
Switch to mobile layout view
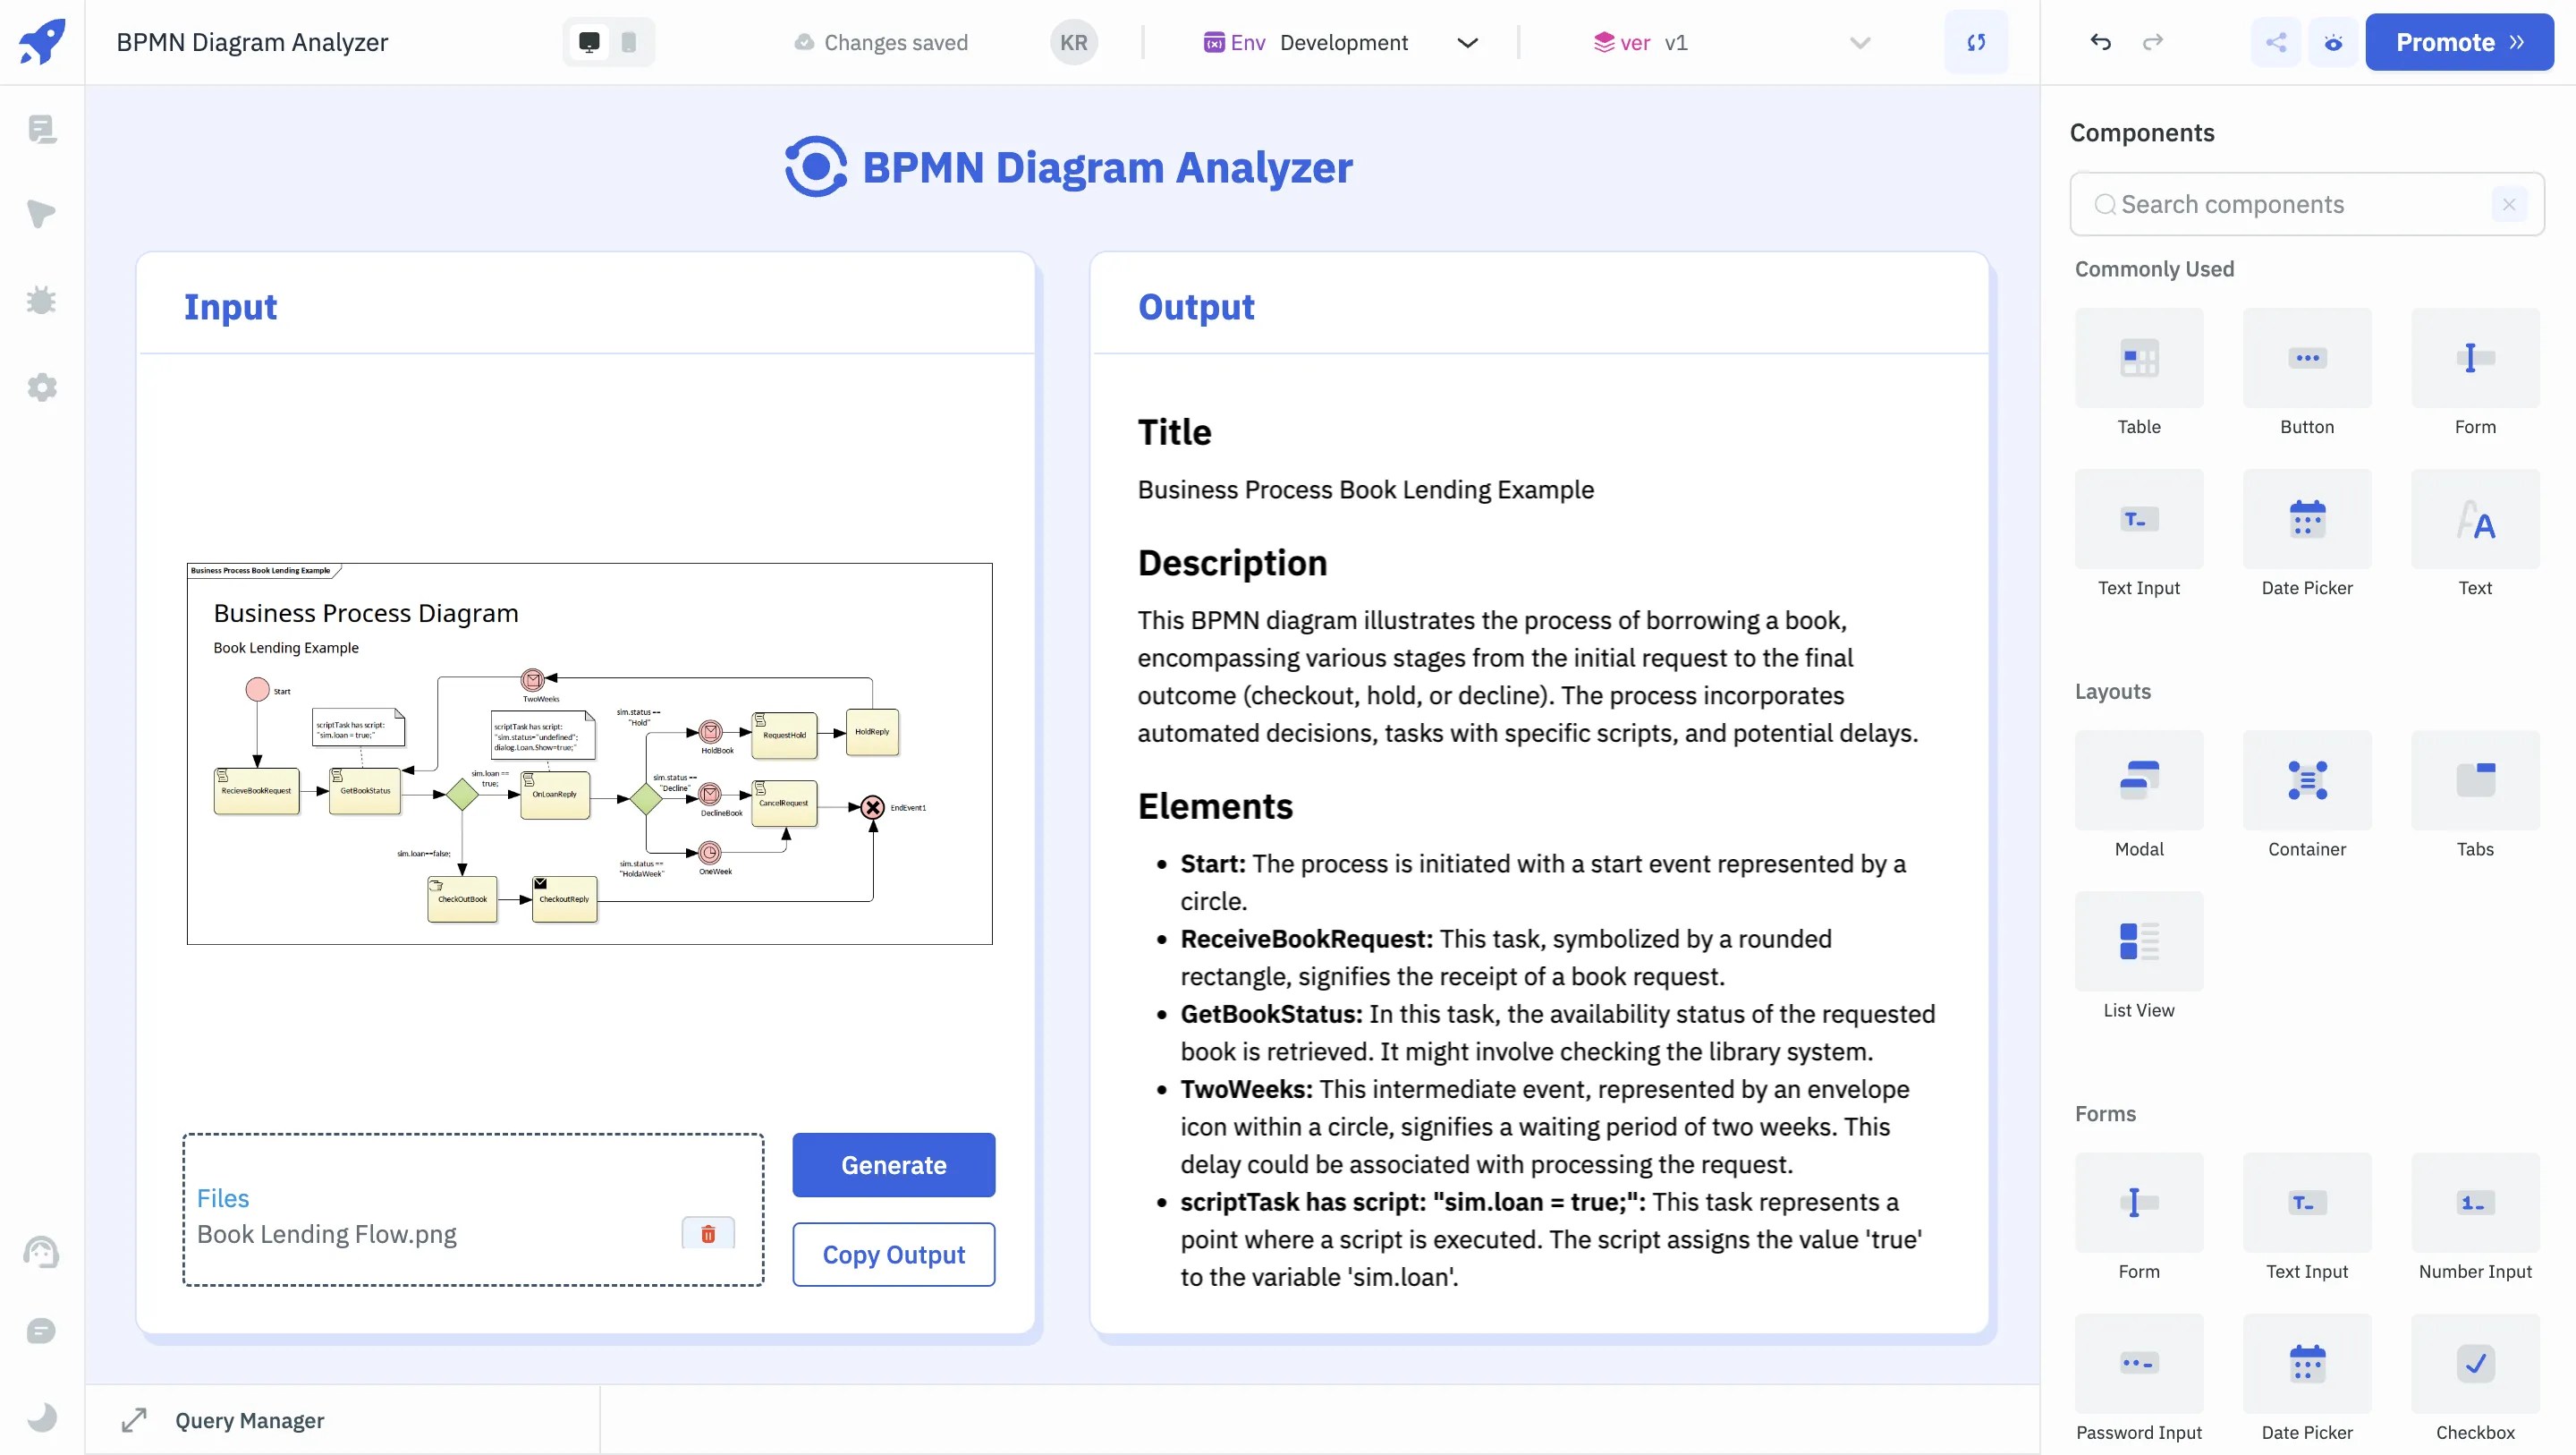click(629, 42)
